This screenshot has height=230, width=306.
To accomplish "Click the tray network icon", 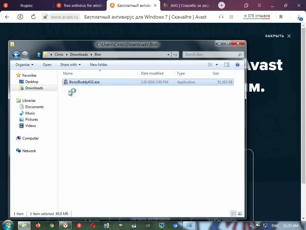I will 265,226.
